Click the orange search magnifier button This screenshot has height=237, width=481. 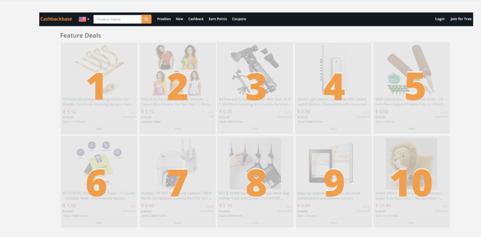146,19
